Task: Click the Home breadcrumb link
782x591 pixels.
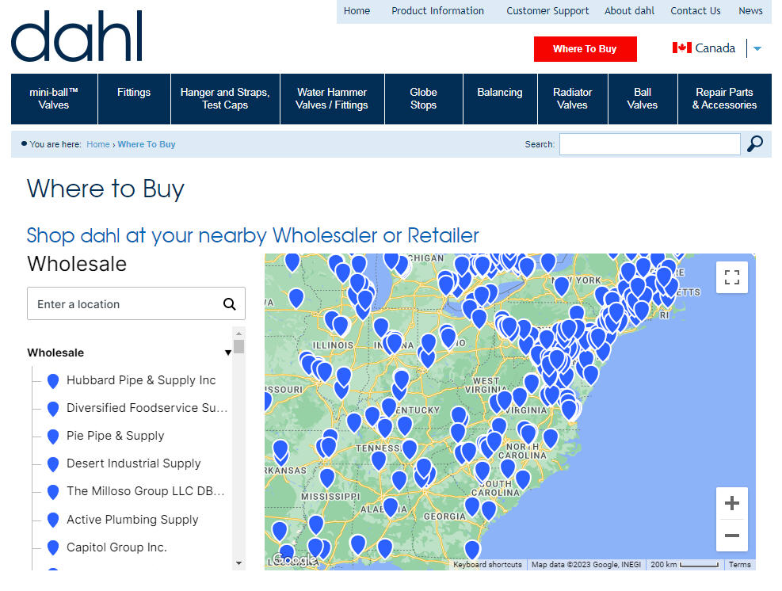Action: [97, 144]
